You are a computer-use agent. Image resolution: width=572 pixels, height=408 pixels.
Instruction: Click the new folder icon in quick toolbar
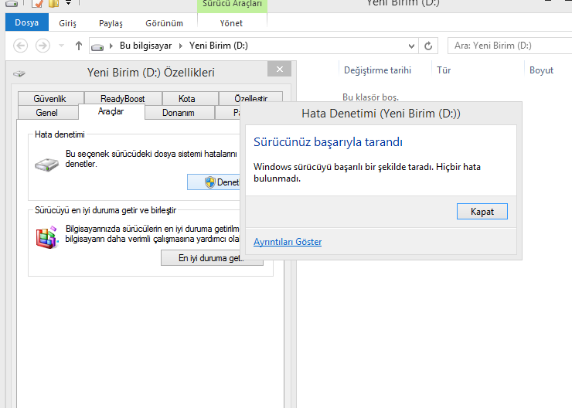click(x=53, y=3)
